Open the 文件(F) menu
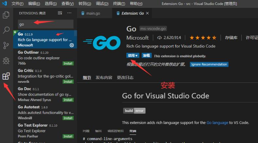This screenshot has width=258, height=143. click(x=17, y=4)
